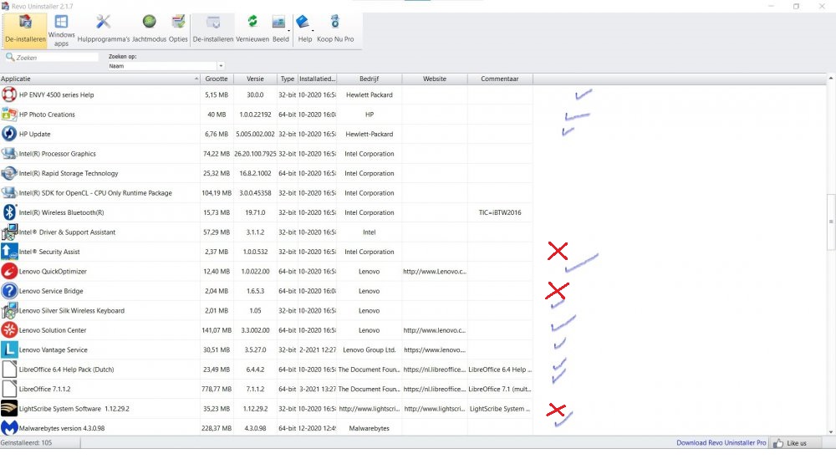Switch to Windows apps view
Screen dimensions: 836x464
click(61, 30)
